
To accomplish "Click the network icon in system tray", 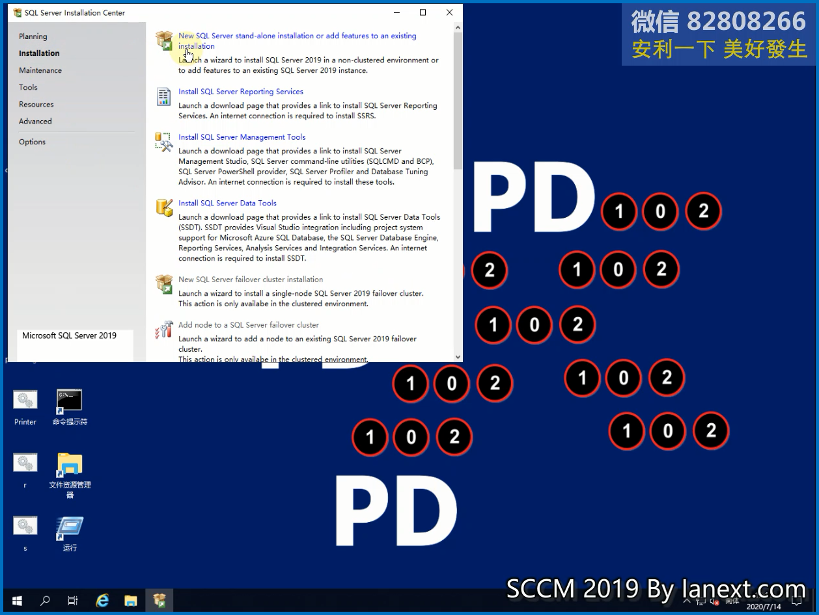I will click(701, 601).
